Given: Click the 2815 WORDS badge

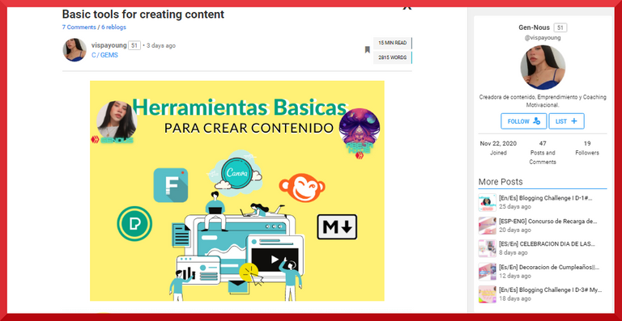Looking at the screenshot, I should click(392, 57).
